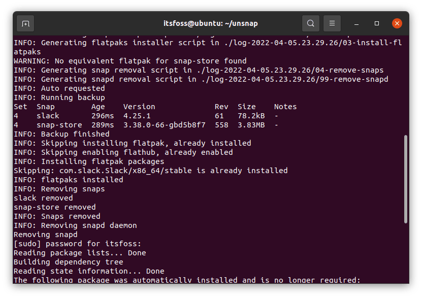Click the 'Removing snapd' output line
422x298 pixels.
(x=45, y=235)
